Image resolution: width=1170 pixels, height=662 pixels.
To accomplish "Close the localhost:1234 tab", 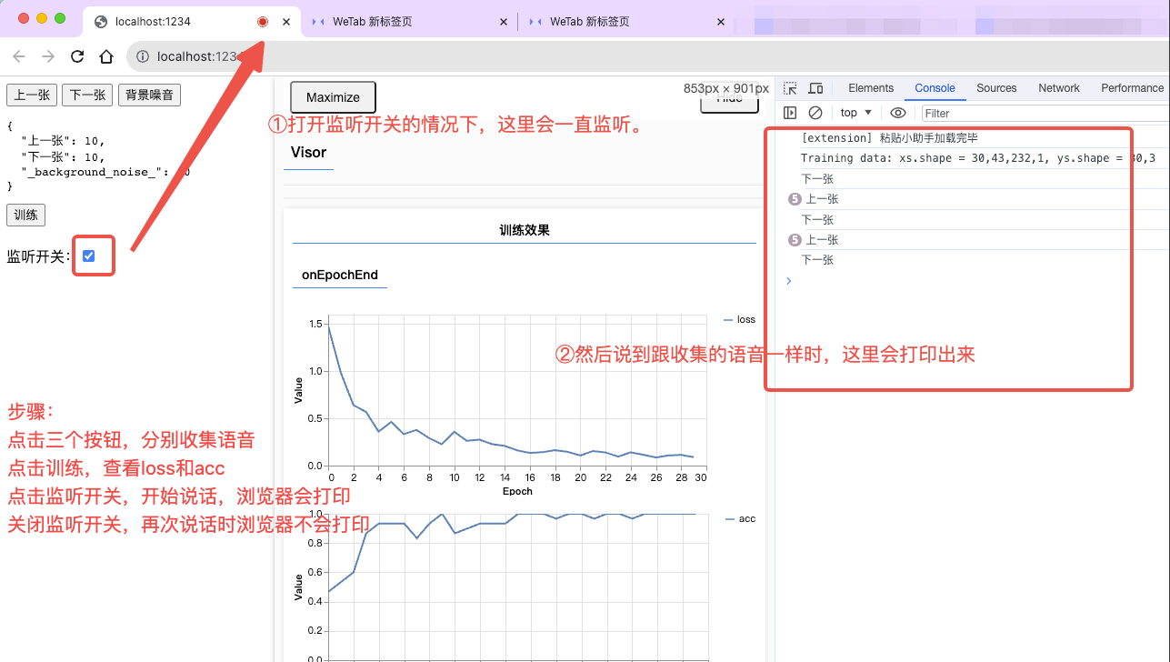I will pyautogui.click(x=286, y=21).
